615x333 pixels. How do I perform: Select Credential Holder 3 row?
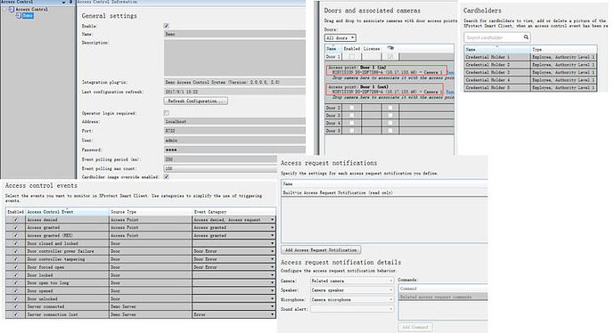[530, 72]
